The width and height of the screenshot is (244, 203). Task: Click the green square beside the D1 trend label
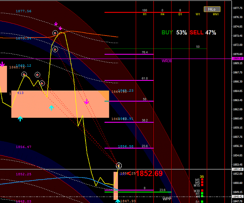(202, 201)
